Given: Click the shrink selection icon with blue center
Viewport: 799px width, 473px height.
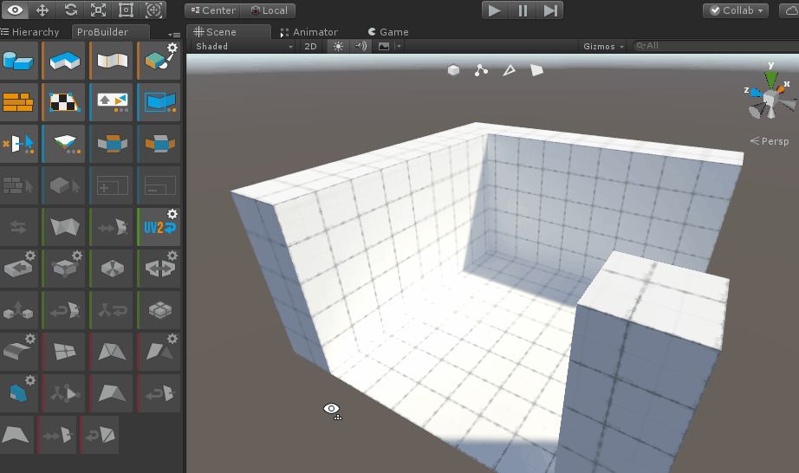Looking at the screenshot, I should tap(159, 144).
